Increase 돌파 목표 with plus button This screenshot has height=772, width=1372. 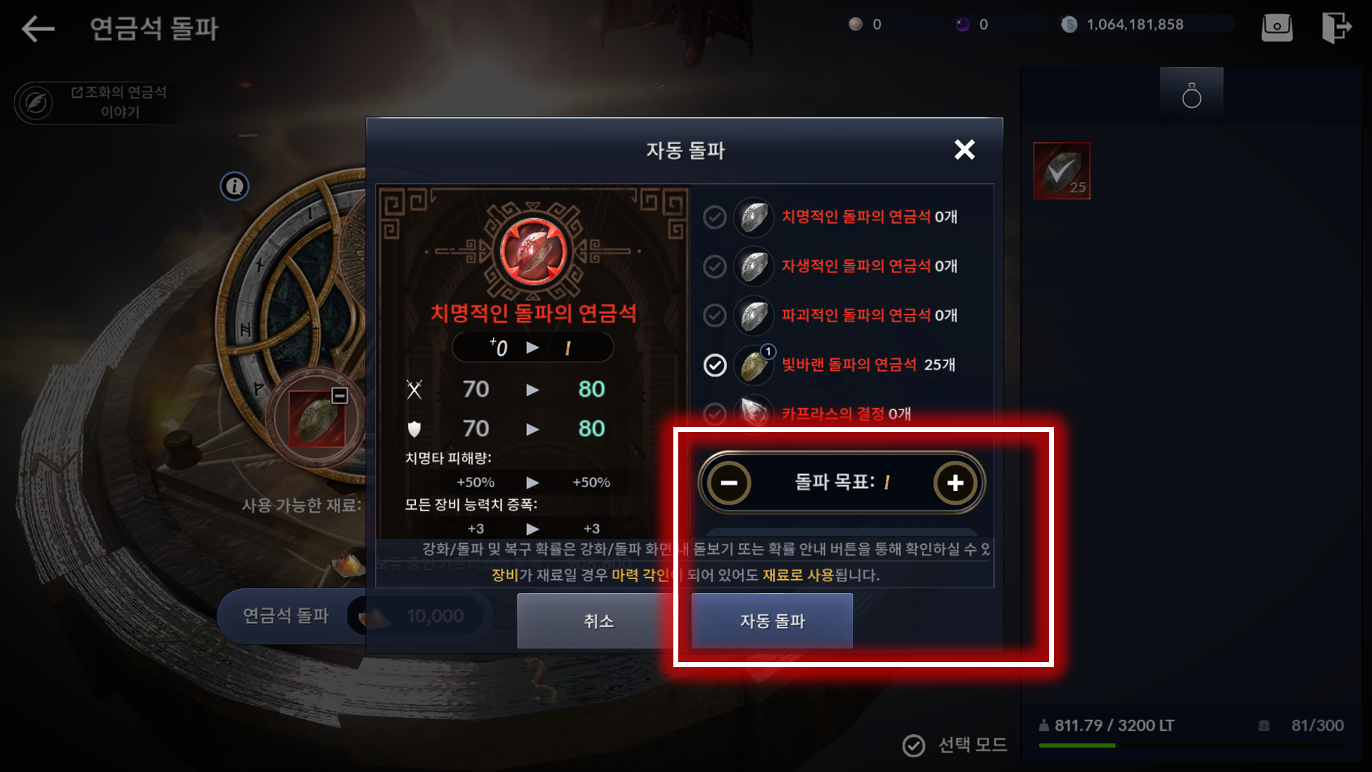pyautogui.click(x=955, y=483)
